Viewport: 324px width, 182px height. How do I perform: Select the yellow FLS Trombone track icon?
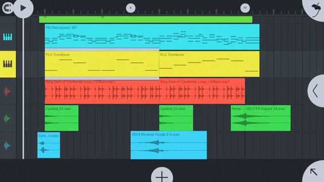pyautogui.click(x=8, y=64)
